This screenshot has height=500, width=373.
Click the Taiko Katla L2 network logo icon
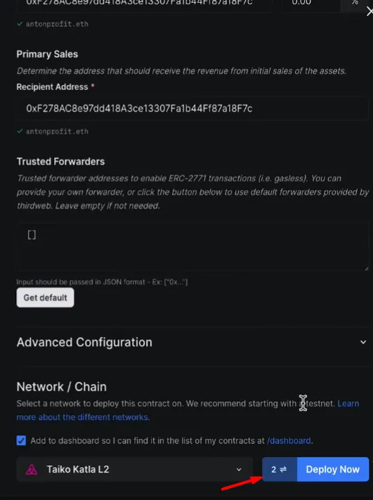(31, 469)
